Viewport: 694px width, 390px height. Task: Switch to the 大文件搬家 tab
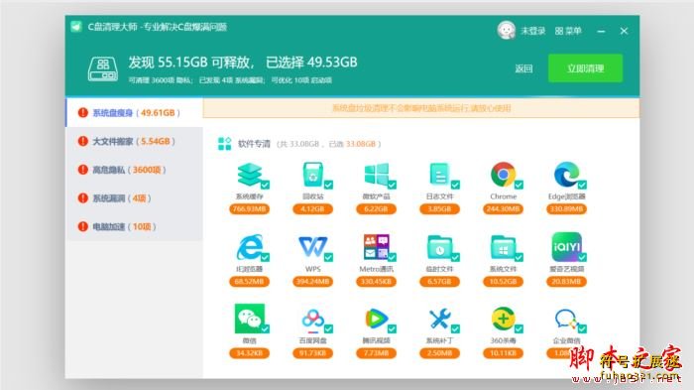pos(134,141)
